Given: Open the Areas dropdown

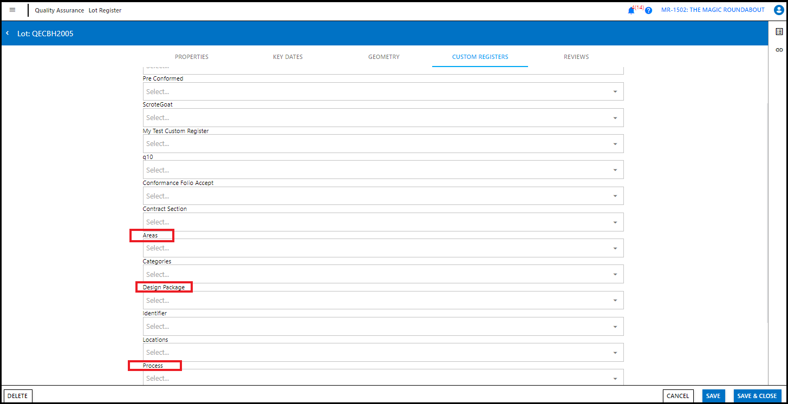Looking at the screenshot, I should (383, 248).
